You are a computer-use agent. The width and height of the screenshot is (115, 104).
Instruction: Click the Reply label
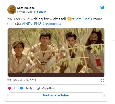tap(29, 89)
